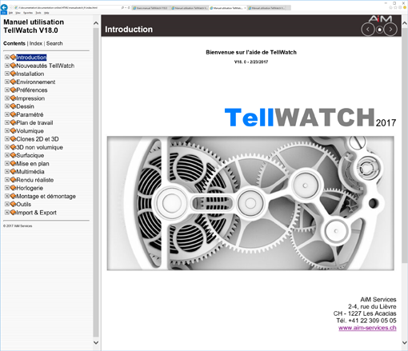This screenshot has width=408, height=351.
Task: Expand the Rendu réaliste node
Action: click(x=7, y=180)
